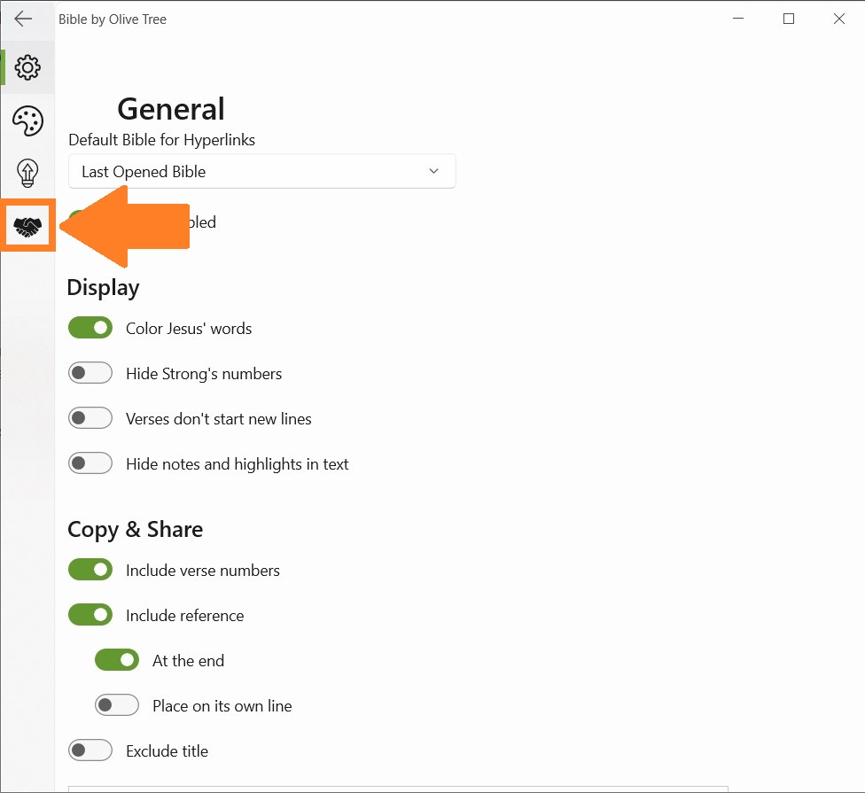The image size is (865, 793).
Task: Toggle the At the end option
Action: 117,660
